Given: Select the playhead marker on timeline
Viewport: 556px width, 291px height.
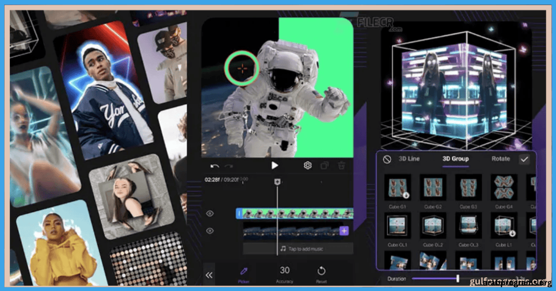Looking at the screenshot, I should [277, 182].
